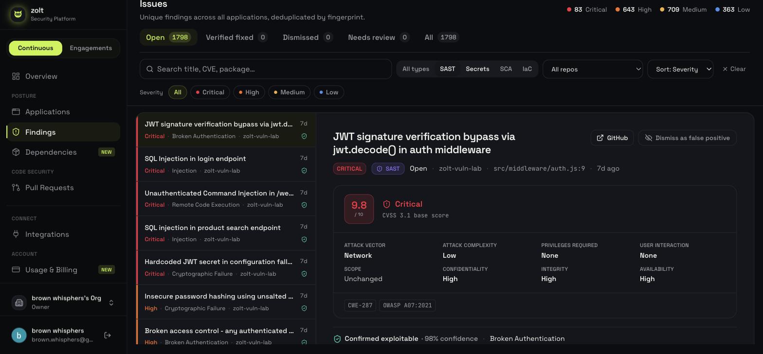Screen dimensions: 763x354
Task: Open the Open issues tab
Action: 168,37
